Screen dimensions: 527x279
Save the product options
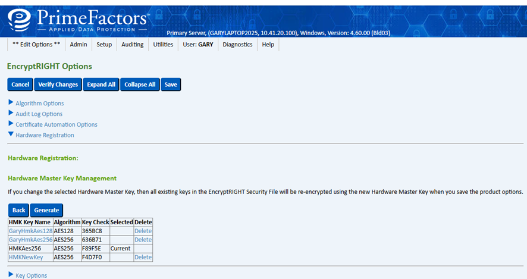pyautogui.click(x=171, y=84)
